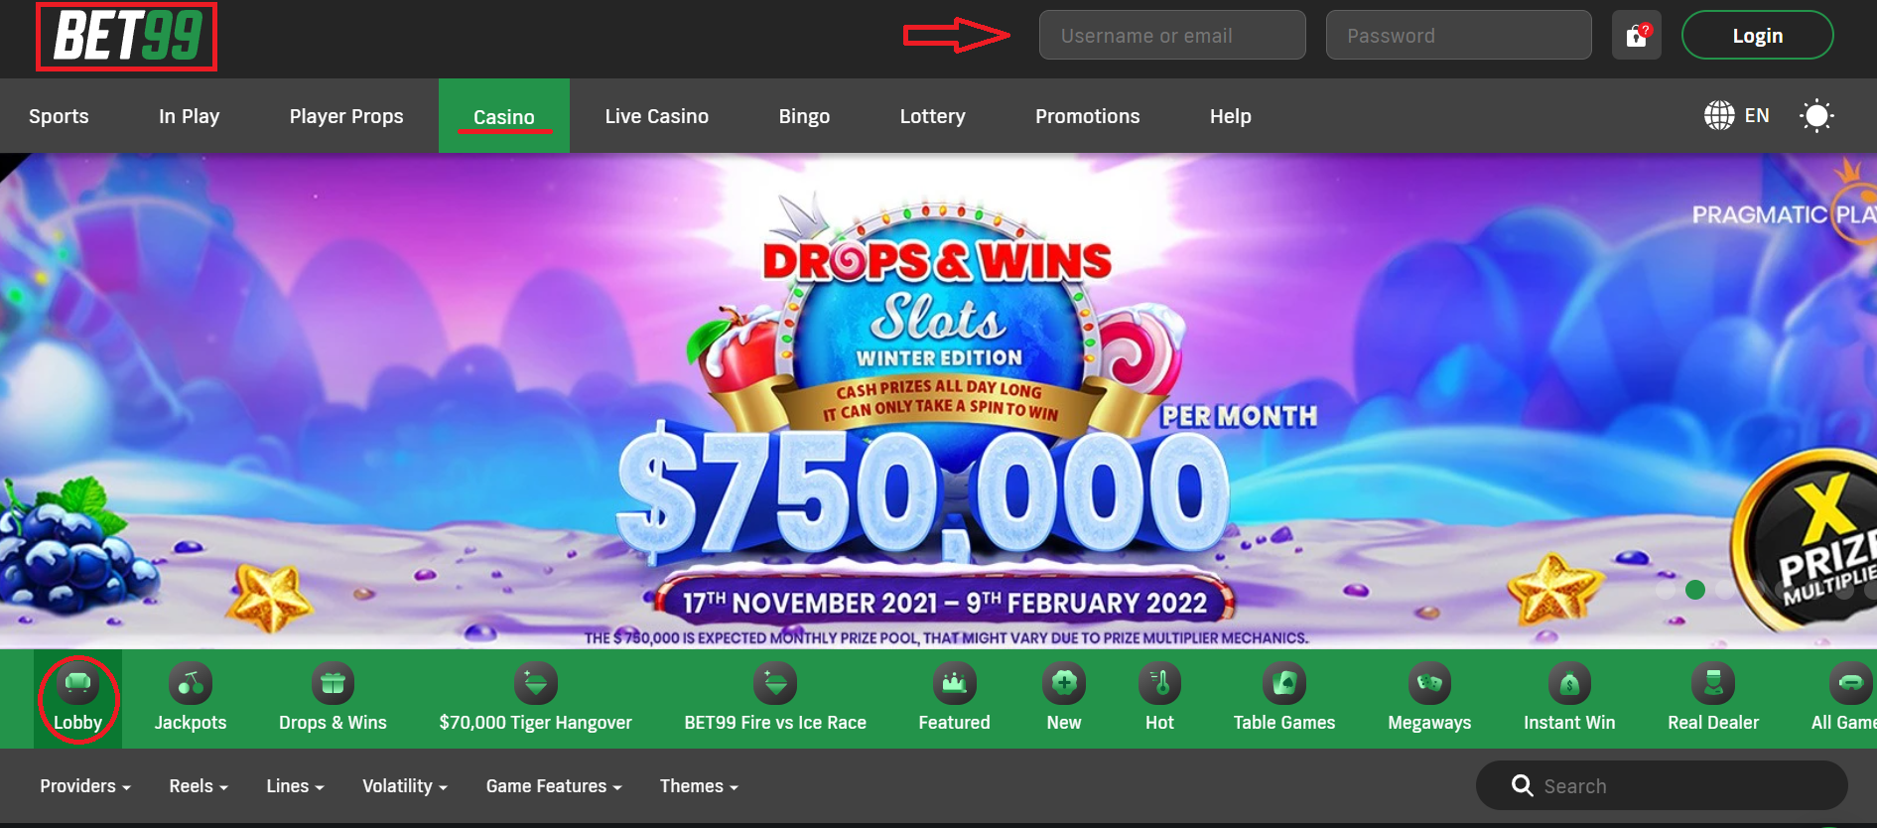
Task: Open the Hot thermometer icon
Action: click(x=1159, y=683)
